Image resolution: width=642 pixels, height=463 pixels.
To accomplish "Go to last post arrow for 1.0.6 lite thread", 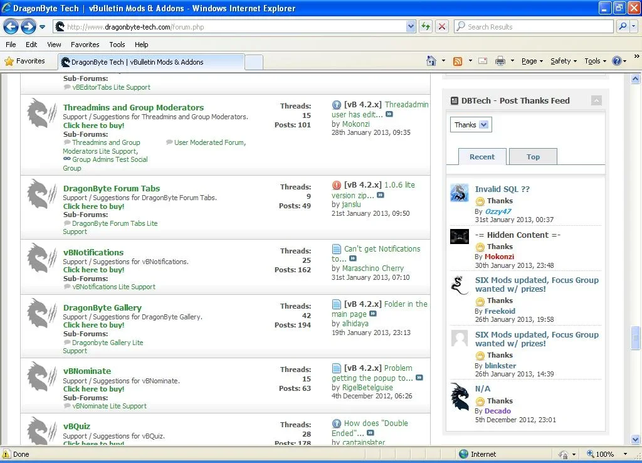I will pyautogui.click(x=381, y=195).
